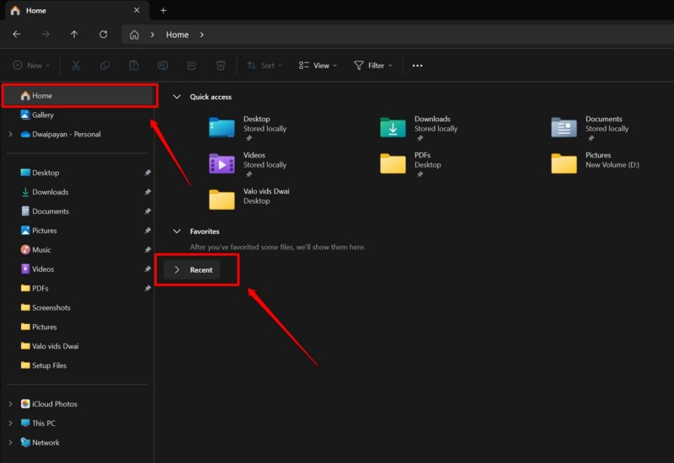Click the Back arrow navigation button
This screenshot has height=463, width=674.
pos(17,35)
